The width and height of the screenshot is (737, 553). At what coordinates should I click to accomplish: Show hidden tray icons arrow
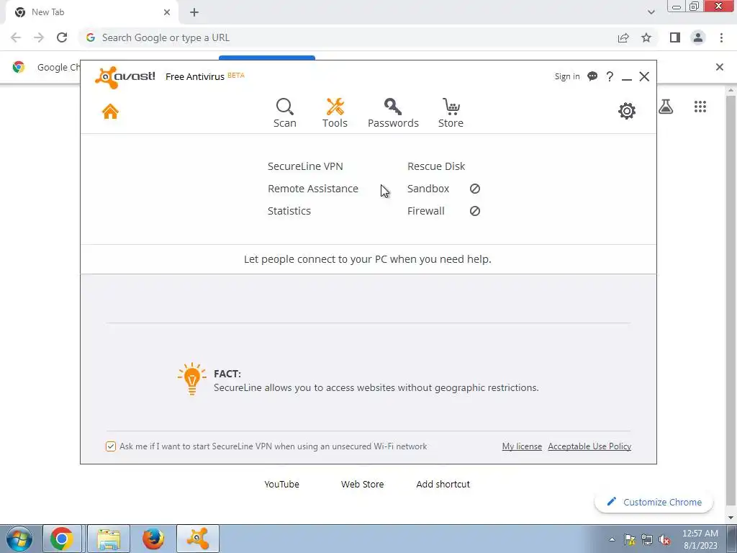(612, 540)
